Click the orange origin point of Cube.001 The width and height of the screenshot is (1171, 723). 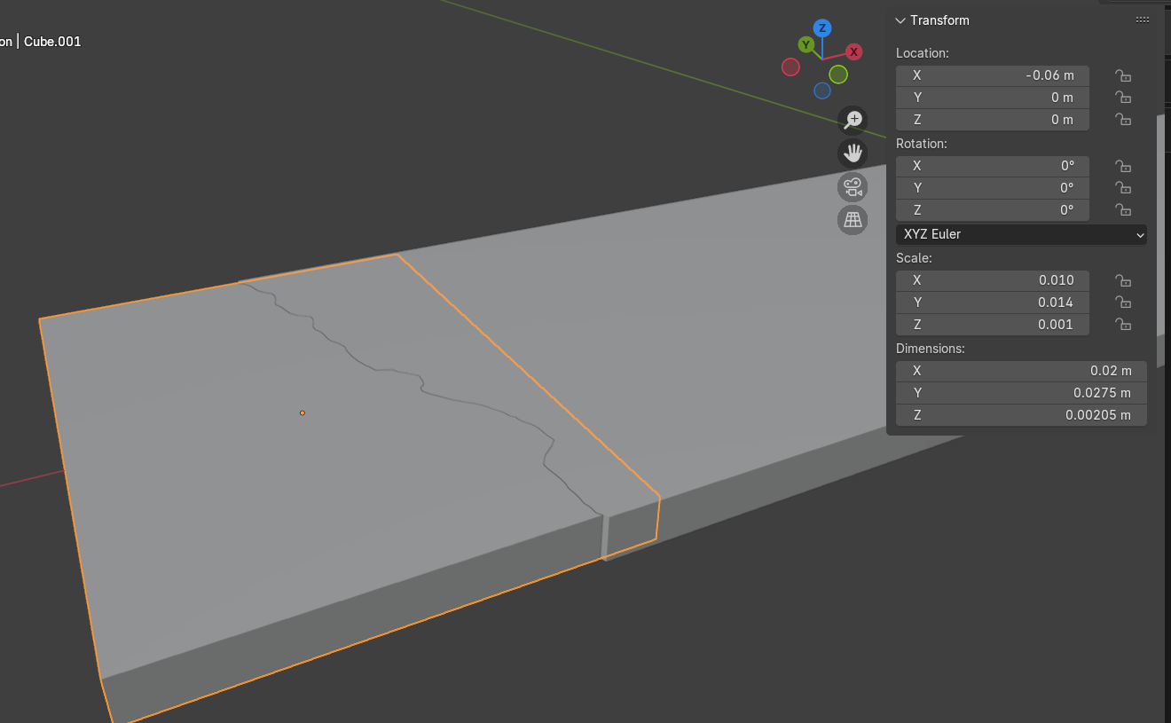(x=303, y=413)
